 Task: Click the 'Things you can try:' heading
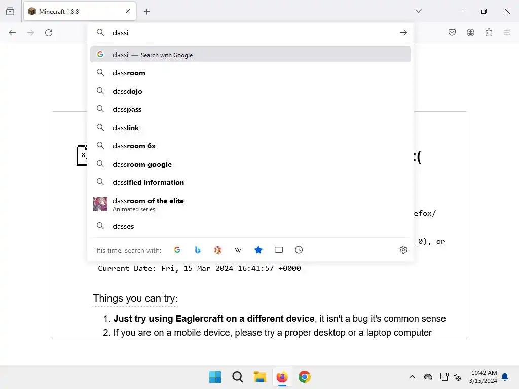coord(135,298)
